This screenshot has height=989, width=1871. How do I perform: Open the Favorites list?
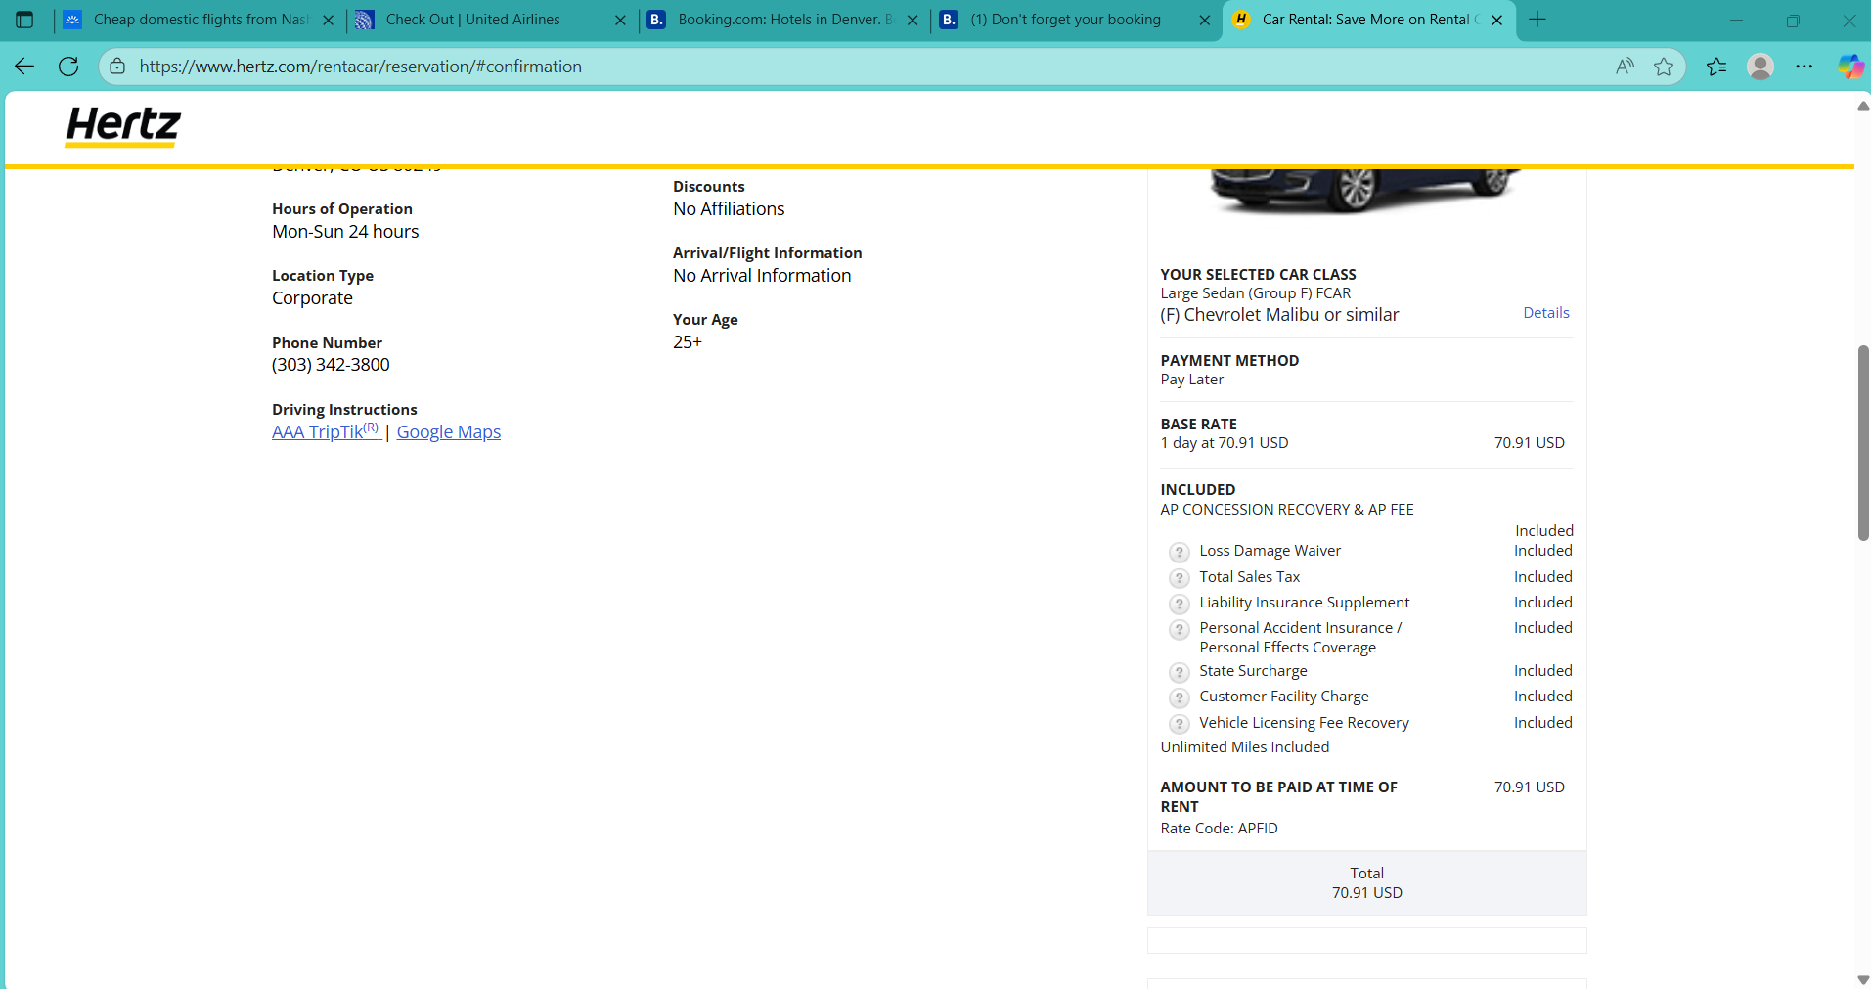1716,67
